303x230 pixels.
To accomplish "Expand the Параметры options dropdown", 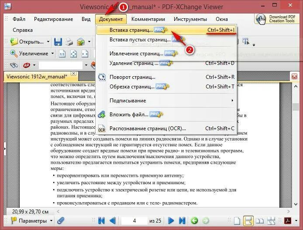I will (51, 220).
